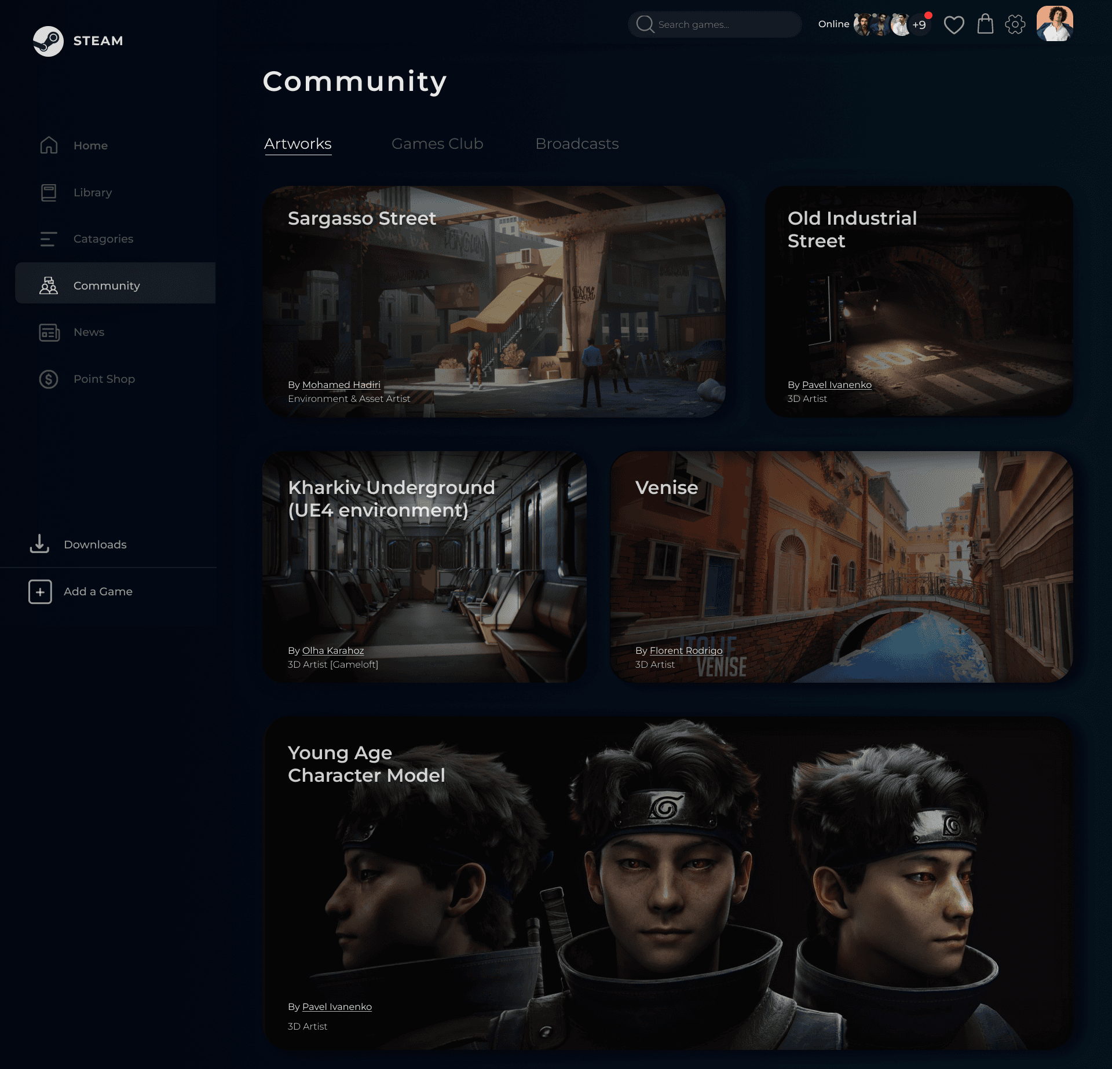Open Pavel Ivanenko link on Old Industrial Street
This screenshot has width=1112, height=1069.
[836, 385]
